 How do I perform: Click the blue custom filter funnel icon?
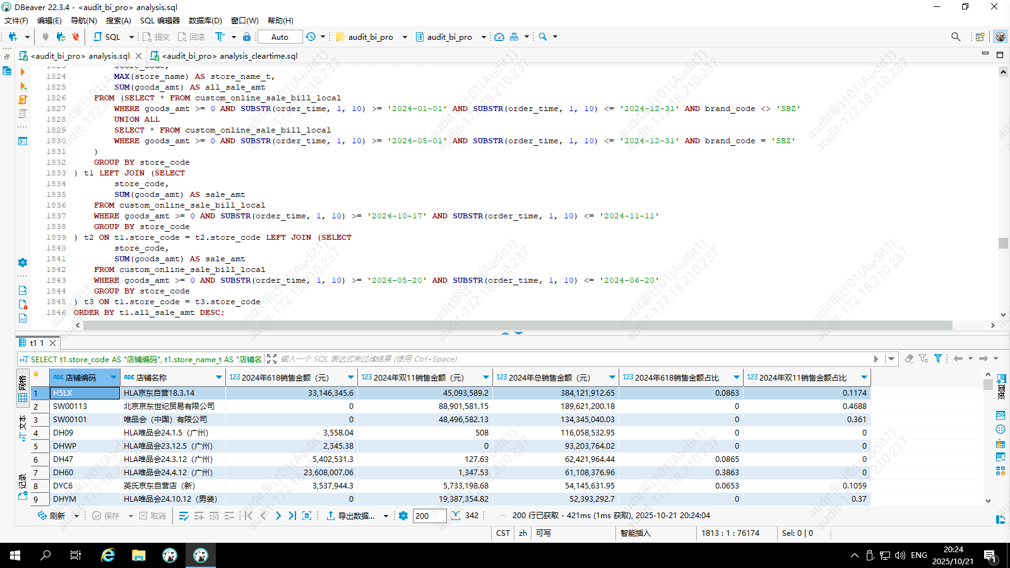938,358
